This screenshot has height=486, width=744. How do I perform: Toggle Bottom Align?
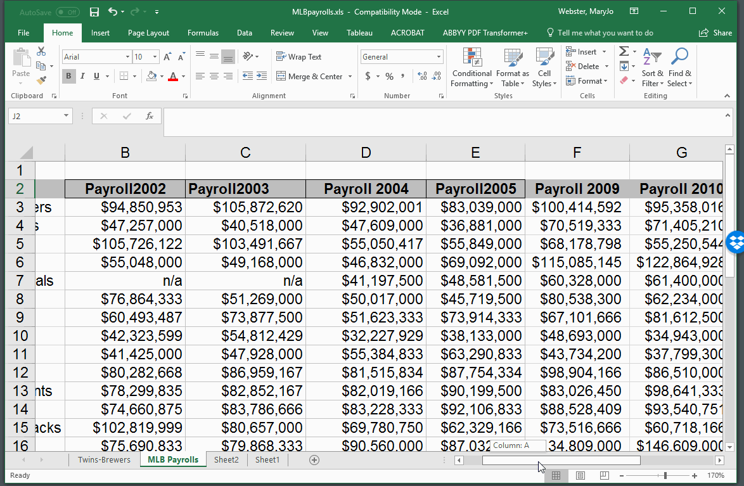(x=228, y=57)
